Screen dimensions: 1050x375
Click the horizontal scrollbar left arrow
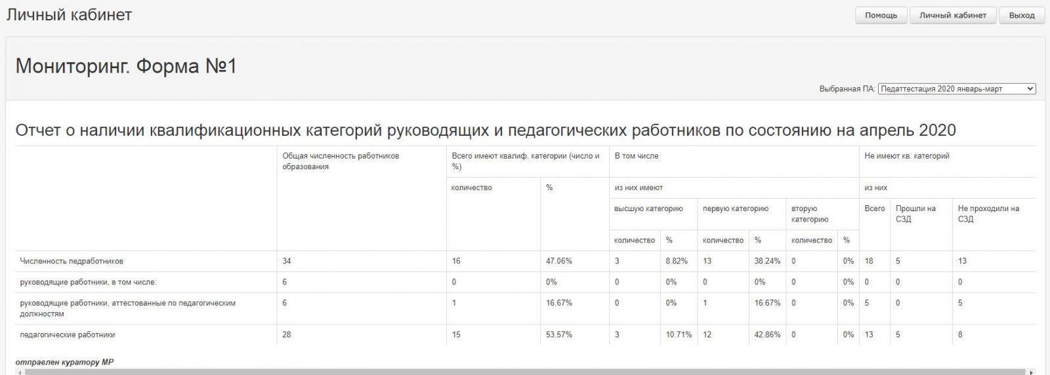[20, 371]
